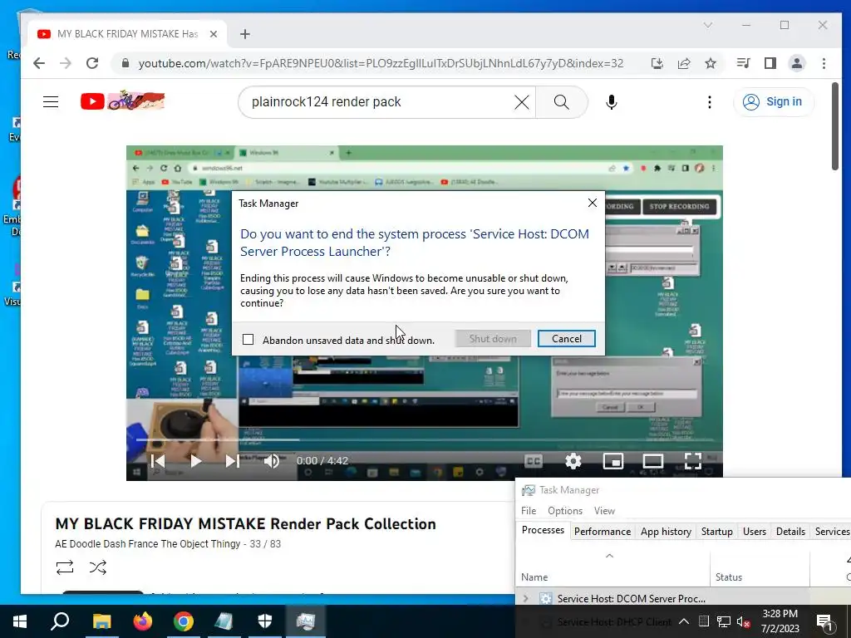Click the disabled Shut down button

click(x=493, y=339)
